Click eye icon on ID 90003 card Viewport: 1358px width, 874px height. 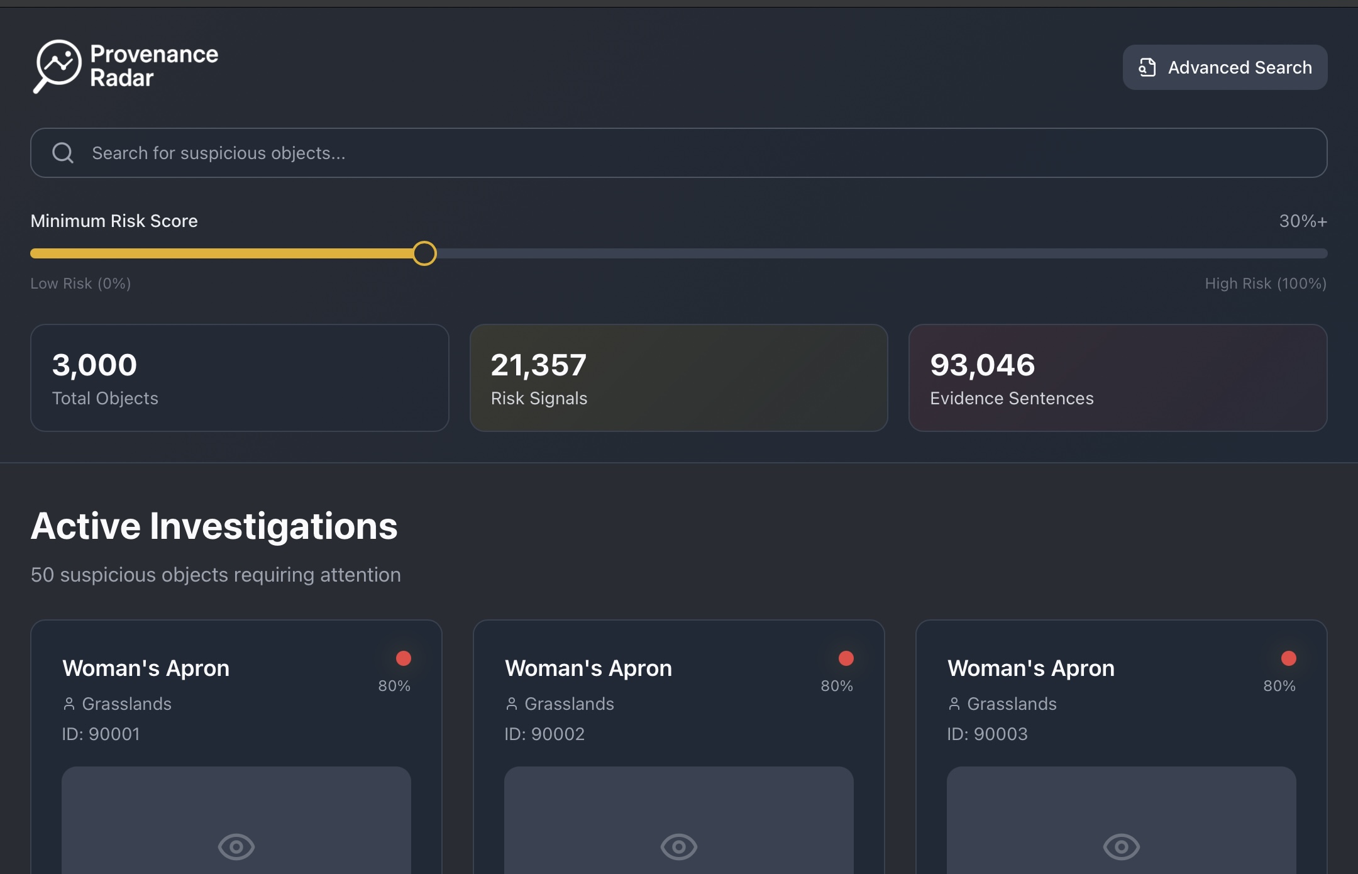[x=1122, y=846]
